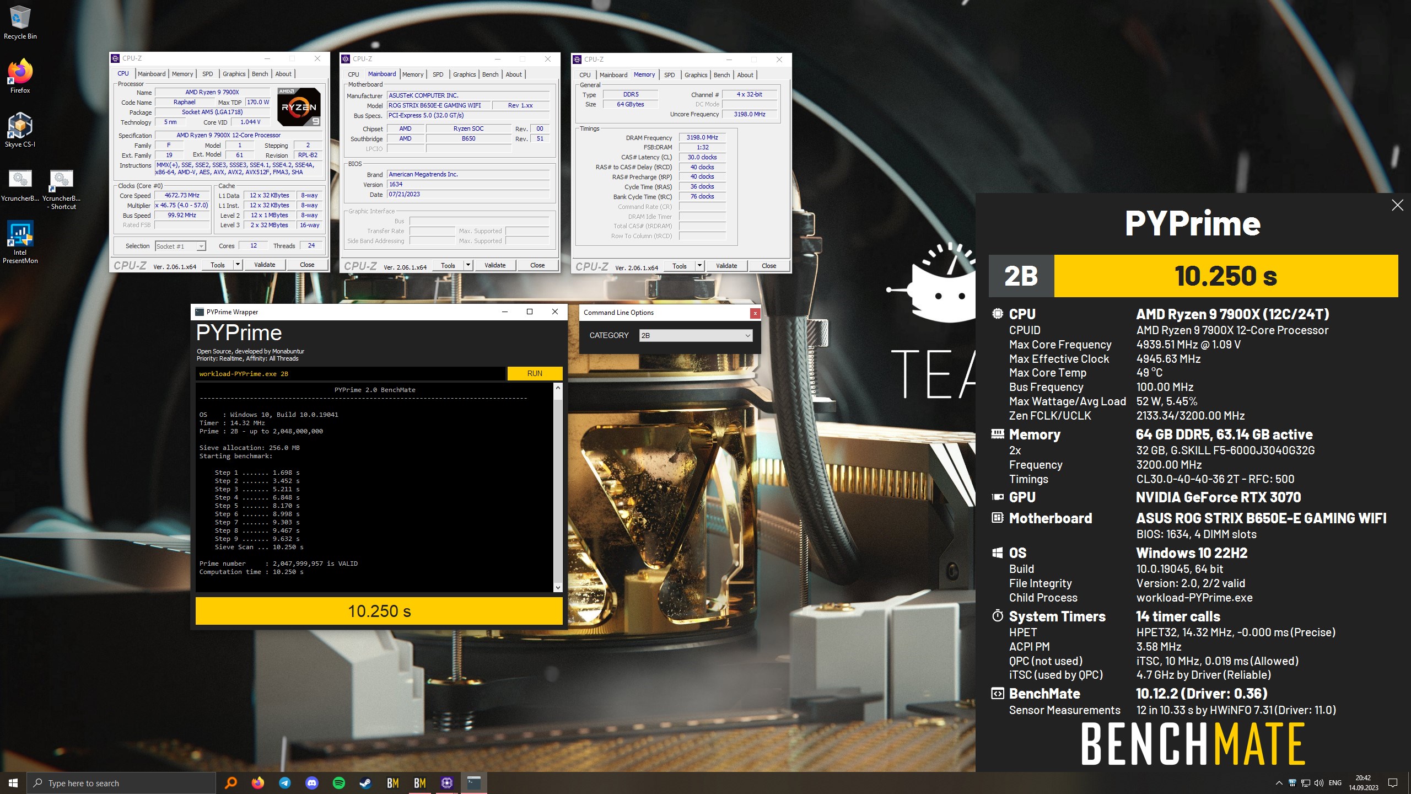Launch Firefox from the desktop icon
Viewport: 1411px width, 794px height.
[20, 76]
